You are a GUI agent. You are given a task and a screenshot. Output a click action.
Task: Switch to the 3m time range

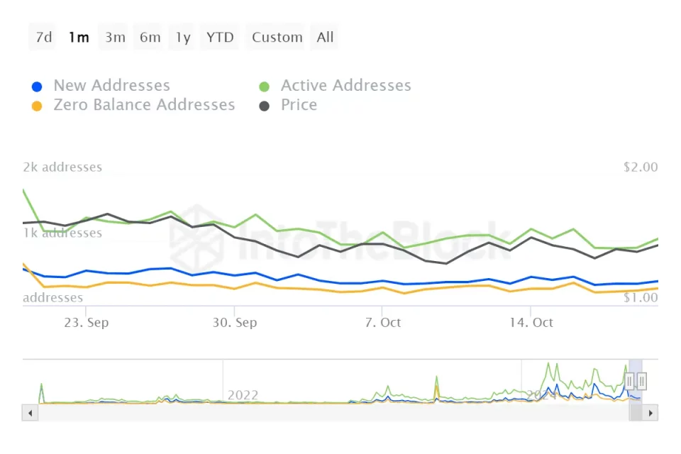[115, 38]
